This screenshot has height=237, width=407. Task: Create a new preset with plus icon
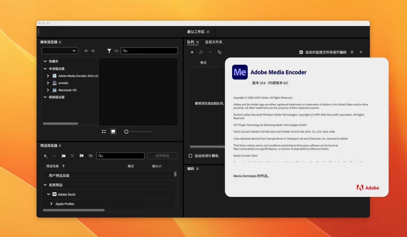pyautogui.click(x=45, y=156)
